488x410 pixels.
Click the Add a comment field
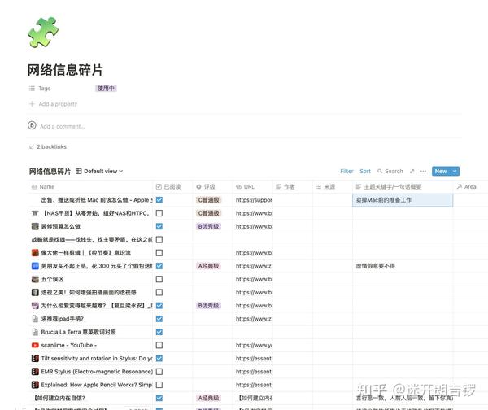pos(63,126)
